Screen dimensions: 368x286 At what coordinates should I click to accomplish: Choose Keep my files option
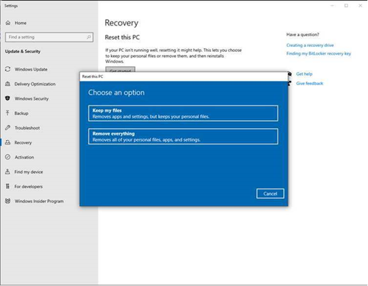pyautogui.click(x=183, y=113)
